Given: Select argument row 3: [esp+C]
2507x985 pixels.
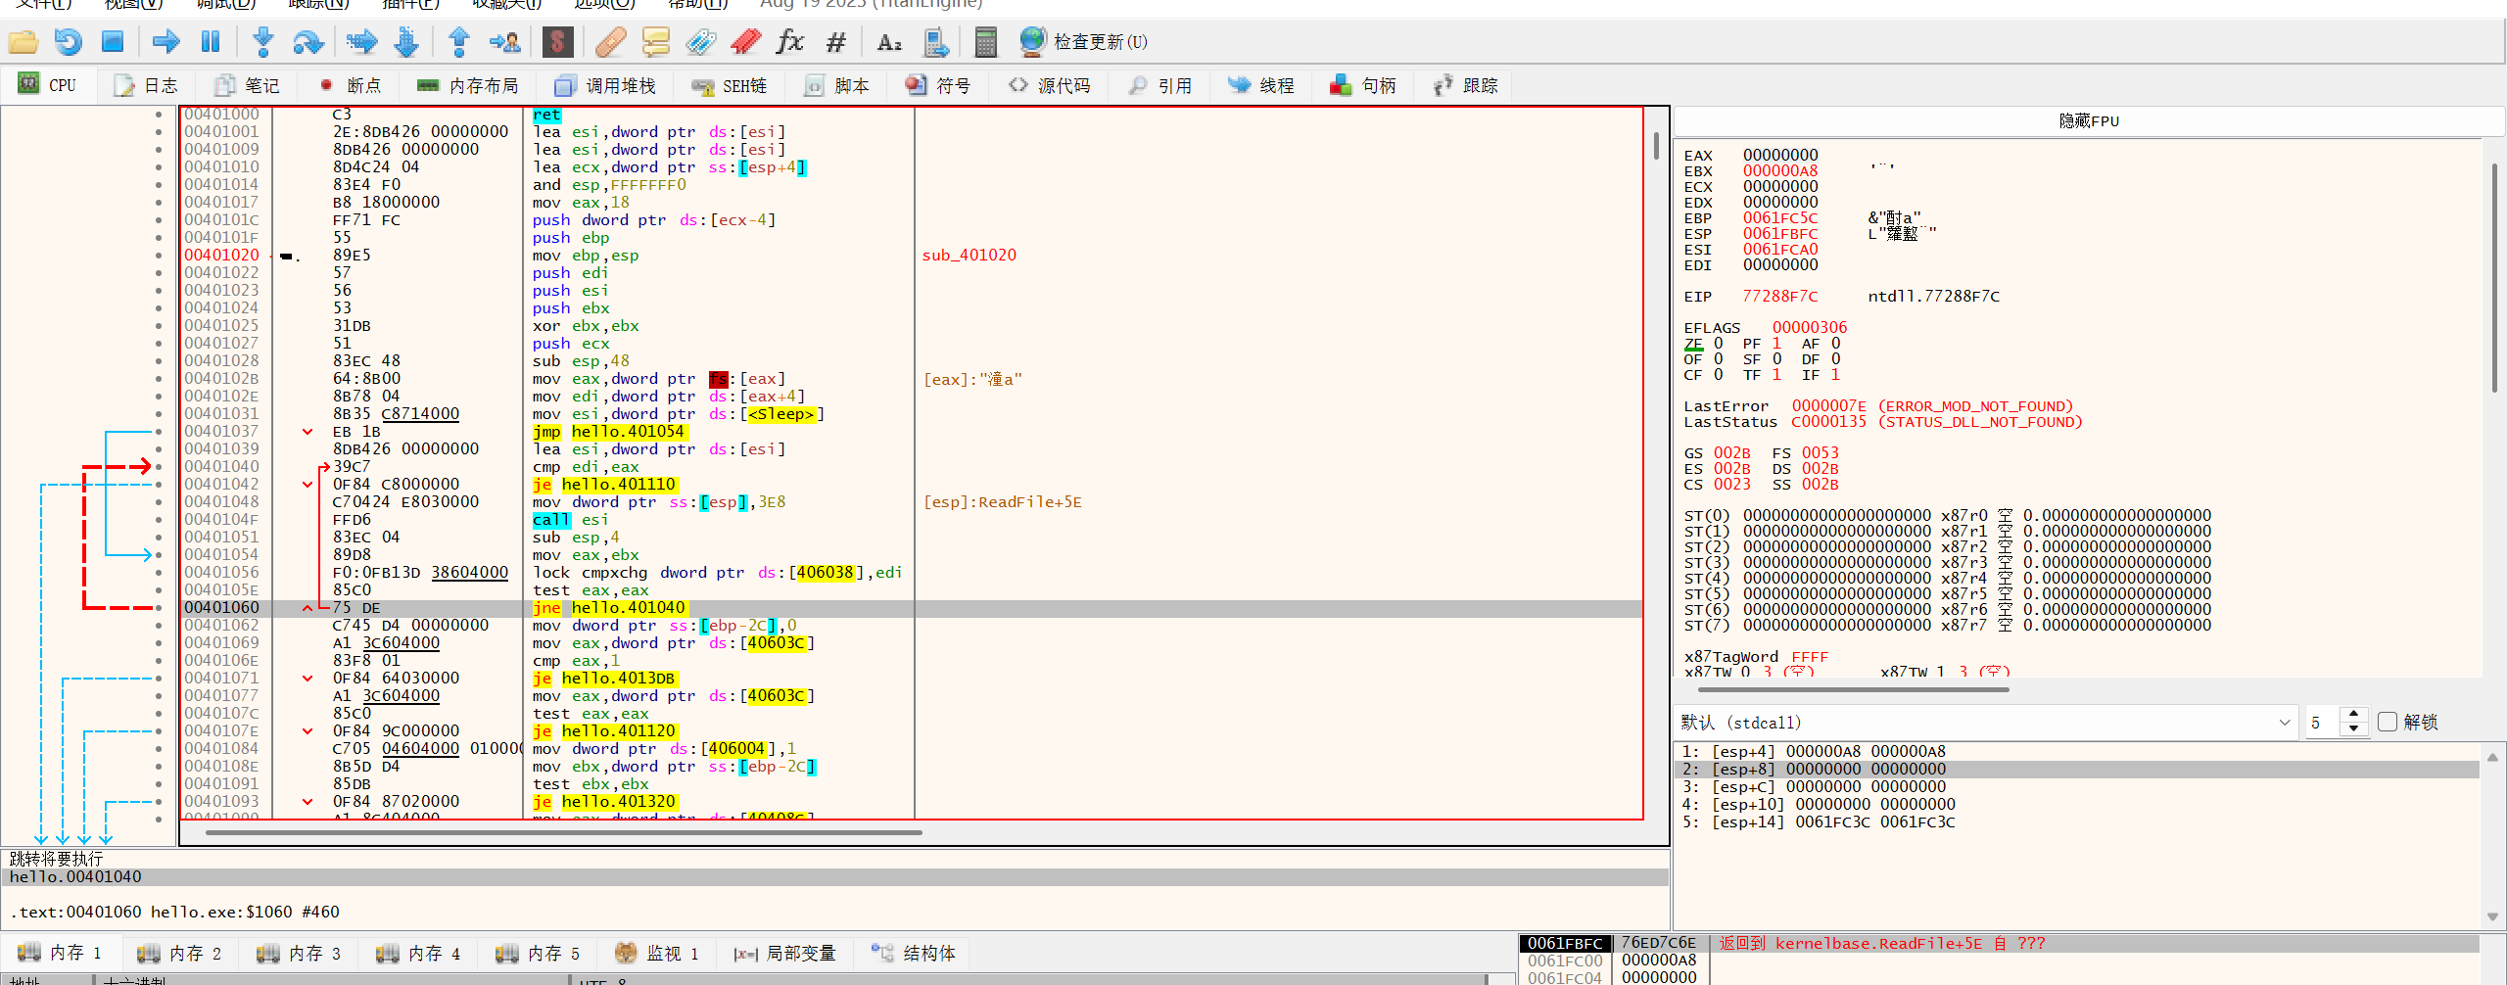Looking at the screenshot, I should [x=2076, y=786].
